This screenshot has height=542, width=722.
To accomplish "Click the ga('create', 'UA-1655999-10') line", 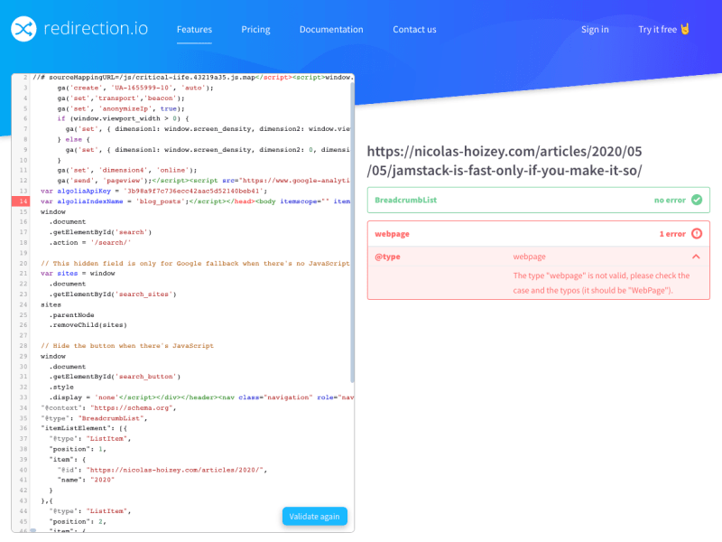I will pos(135,88).
